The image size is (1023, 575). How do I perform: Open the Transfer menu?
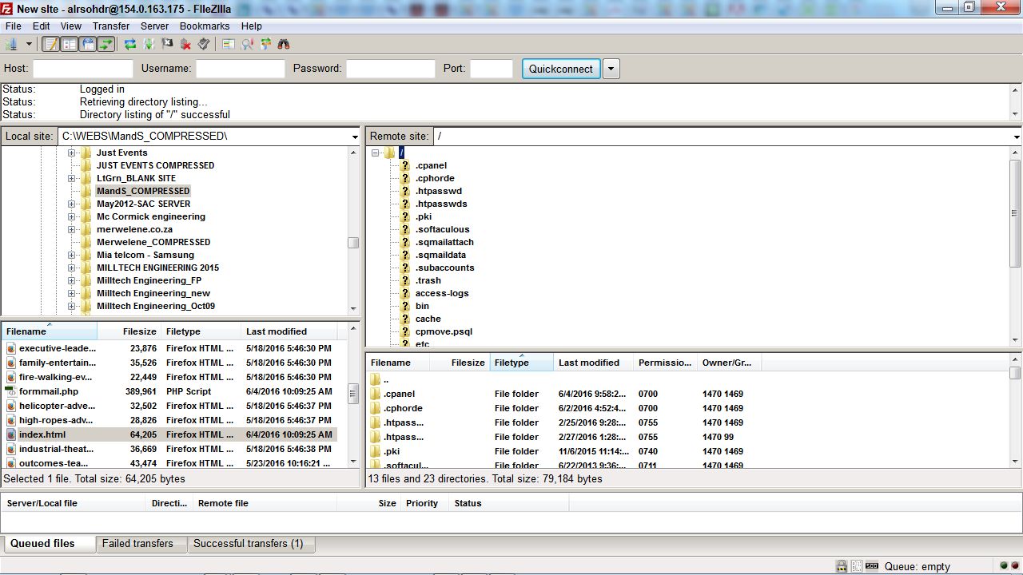click(x=110, y=26)
